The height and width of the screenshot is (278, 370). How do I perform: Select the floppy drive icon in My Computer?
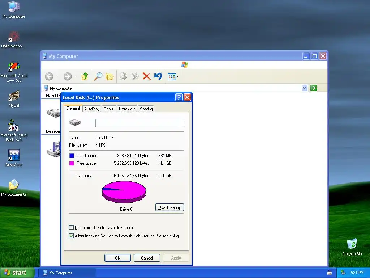[x=54, y=149]
